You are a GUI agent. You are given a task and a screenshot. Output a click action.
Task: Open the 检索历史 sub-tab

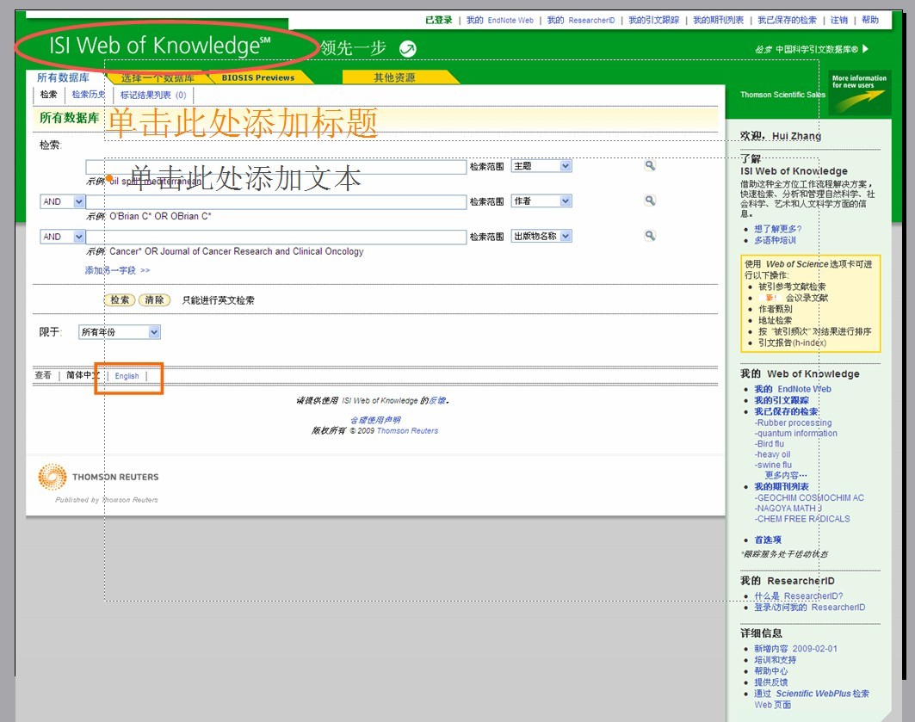88,95
